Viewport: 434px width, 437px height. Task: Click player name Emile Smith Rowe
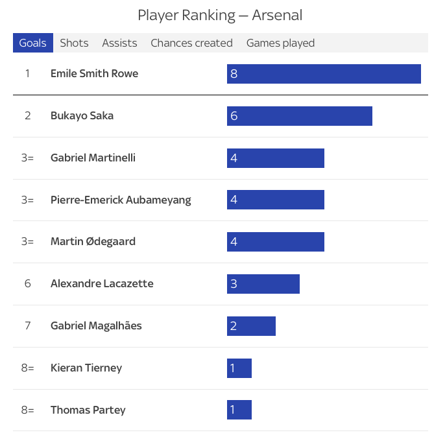(94, 73)
